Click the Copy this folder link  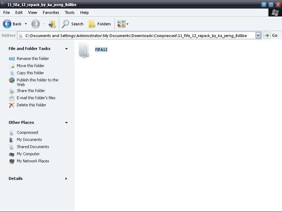point(30,73)
